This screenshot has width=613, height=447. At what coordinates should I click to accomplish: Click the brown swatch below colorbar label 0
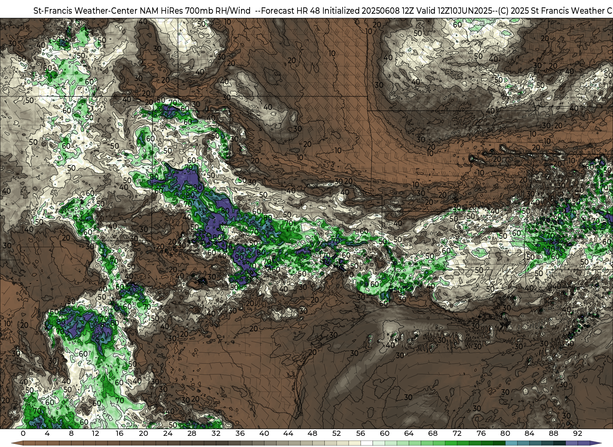click(x=29, y=443)
